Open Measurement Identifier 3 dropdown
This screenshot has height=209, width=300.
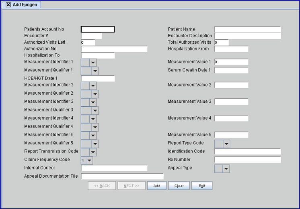pyautogui.click(x=88, y=102)
